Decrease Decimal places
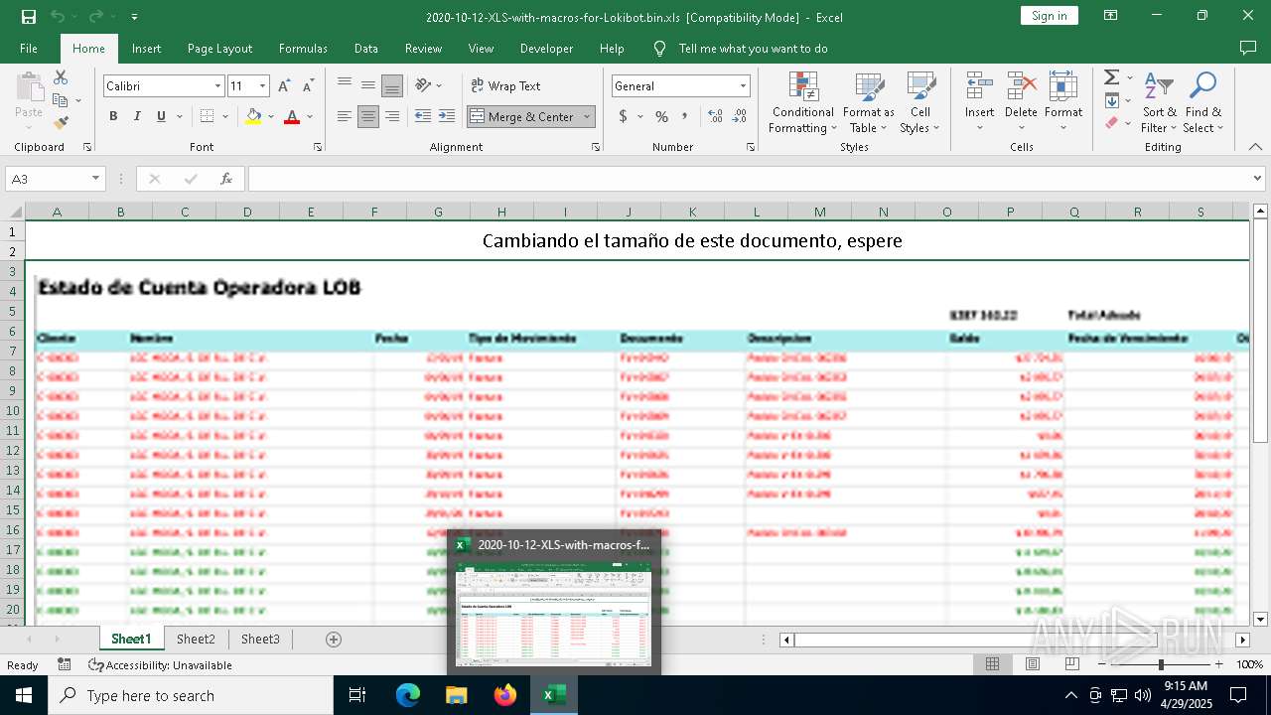This screenshot has height=715, width=1271. point(740,116)
